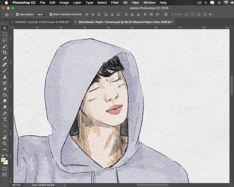The width and height of the screenshot is (234, 187).
Task: Open the Filter menu
Action: tap(115, 3)
